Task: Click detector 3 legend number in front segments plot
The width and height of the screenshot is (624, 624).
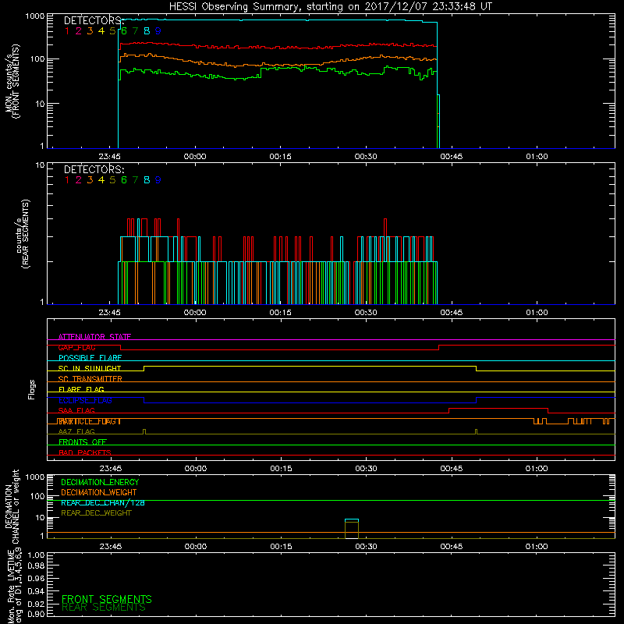Action: pos(90,30)
